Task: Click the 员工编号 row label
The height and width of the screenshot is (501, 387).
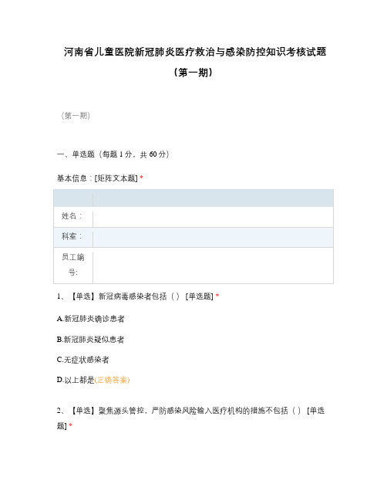Action: point(72,265)
